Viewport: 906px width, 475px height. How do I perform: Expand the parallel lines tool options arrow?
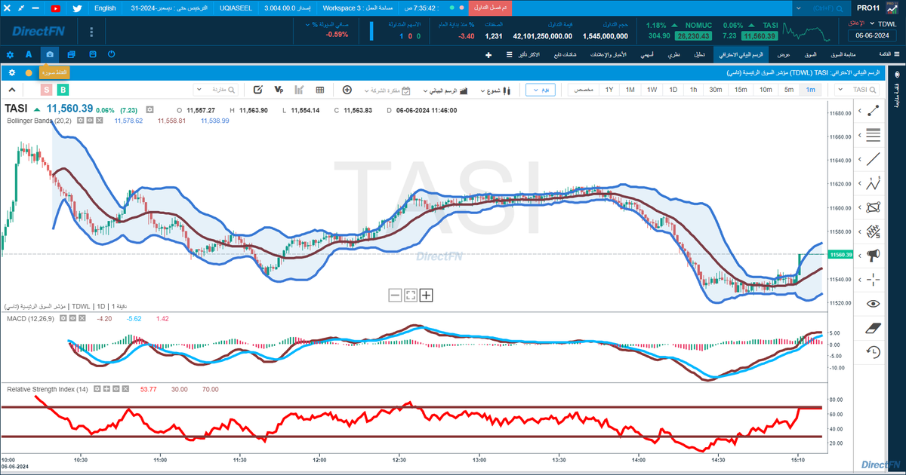point(858,136)
